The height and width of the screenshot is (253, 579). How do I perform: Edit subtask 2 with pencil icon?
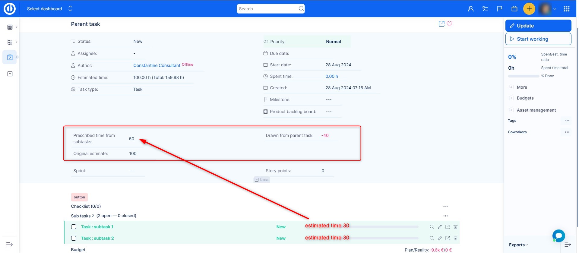[440, 238]
